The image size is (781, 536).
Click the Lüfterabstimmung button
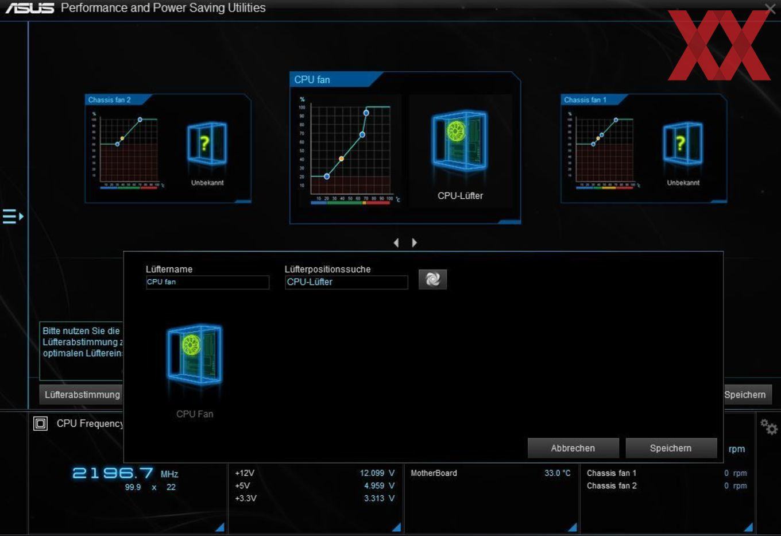82,395
